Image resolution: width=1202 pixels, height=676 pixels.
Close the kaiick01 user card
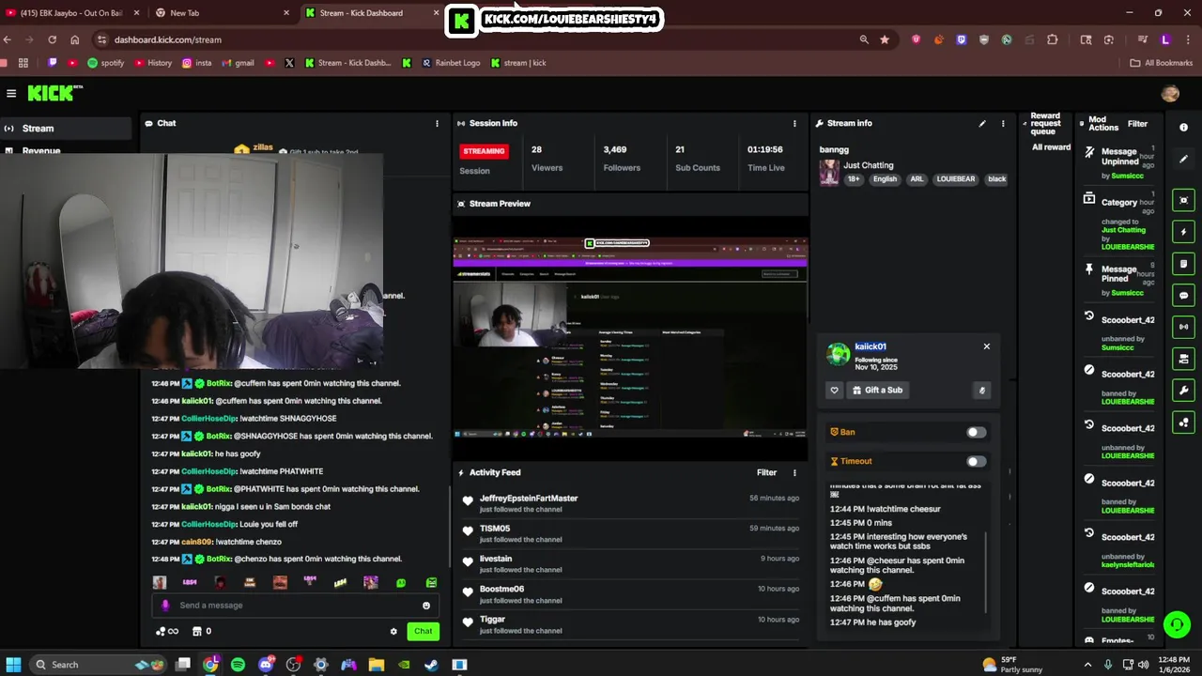click(986, 346)
